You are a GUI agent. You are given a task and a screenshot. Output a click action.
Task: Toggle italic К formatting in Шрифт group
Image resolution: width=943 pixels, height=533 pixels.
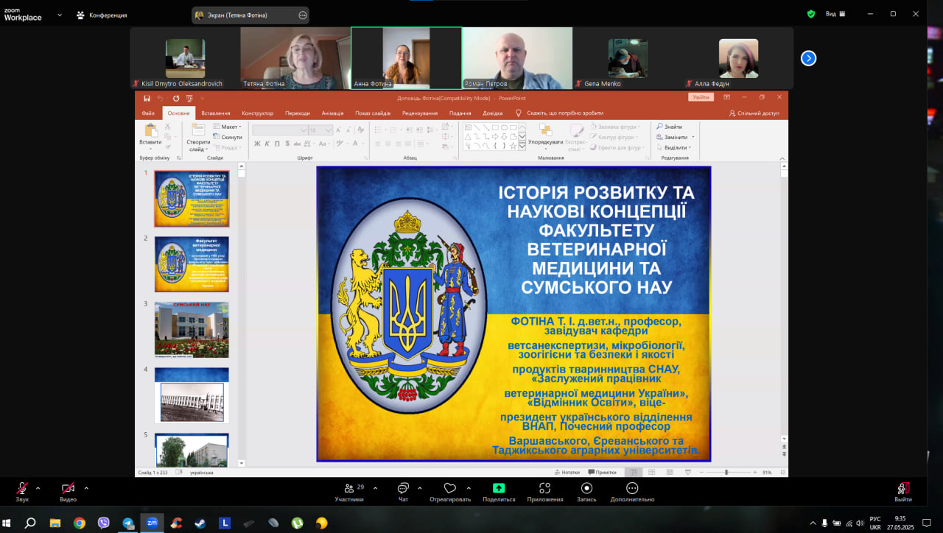coord(267,144)
